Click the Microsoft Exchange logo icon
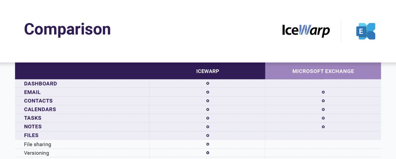The image size is (396, 159). pyautogui.click(x=366, y=31)
